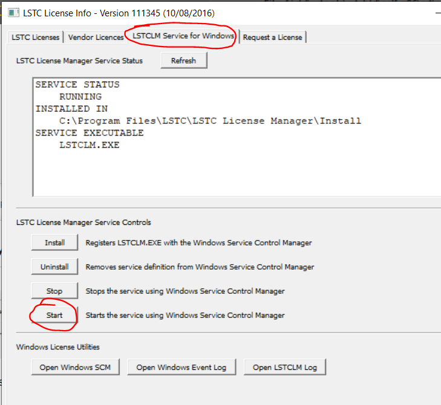441x405 pixels.
Task: Click the 'Removes service definition' description text
Action: coord(200,267)
